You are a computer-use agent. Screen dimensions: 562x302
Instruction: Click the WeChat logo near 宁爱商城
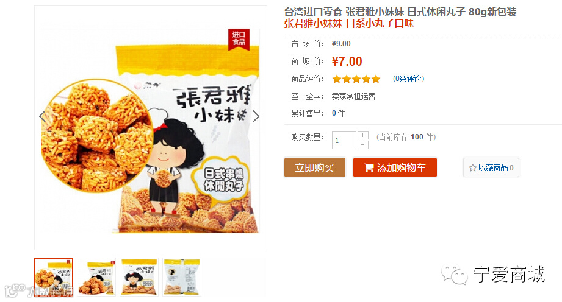coord(454,275)
